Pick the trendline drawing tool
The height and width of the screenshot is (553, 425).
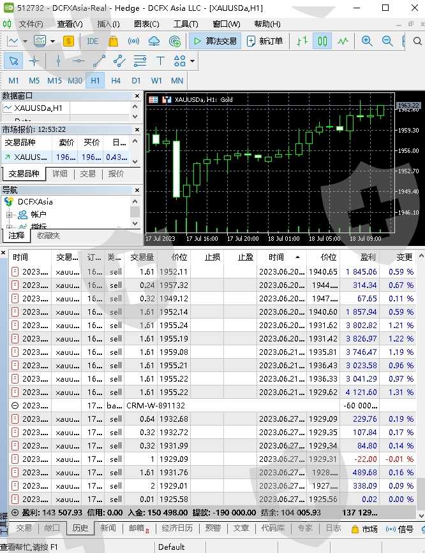pos(99,61)
